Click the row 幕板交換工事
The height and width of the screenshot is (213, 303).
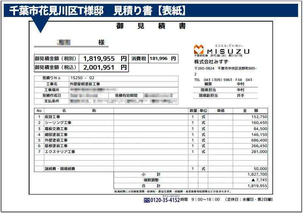pyautogui.click(x=151, y=129)
